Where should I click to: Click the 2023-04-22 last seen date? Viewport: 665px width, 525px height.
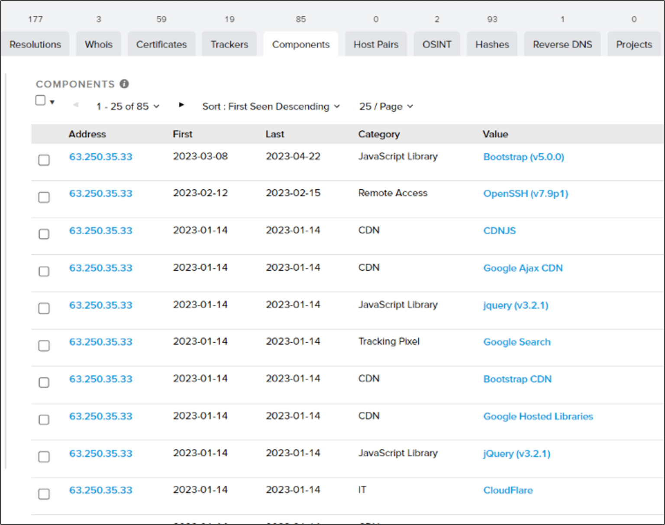293,156
